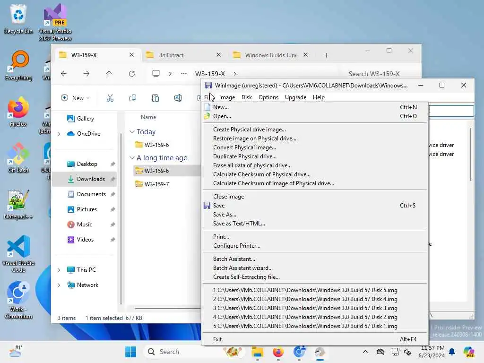Refresh the Explorer folder view
484x363 pixels.
pyautogui.click(x=132, y=73)
